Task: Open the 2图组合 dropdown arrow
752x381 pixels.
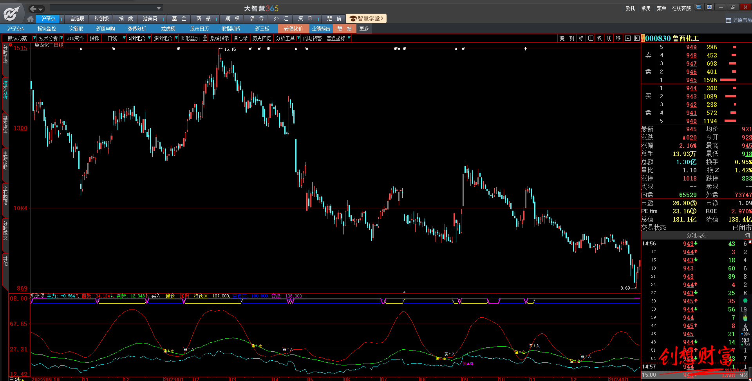Action: [x=149, y=38]
